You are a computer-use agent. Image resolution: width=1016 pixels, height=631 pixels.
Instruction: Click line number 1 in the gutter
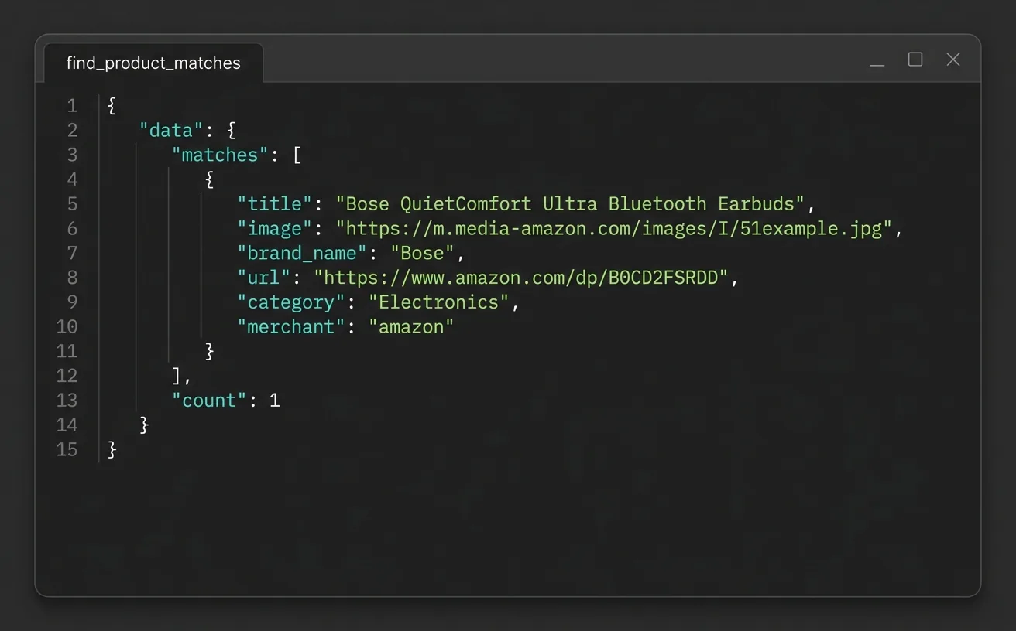pos(72,105)
